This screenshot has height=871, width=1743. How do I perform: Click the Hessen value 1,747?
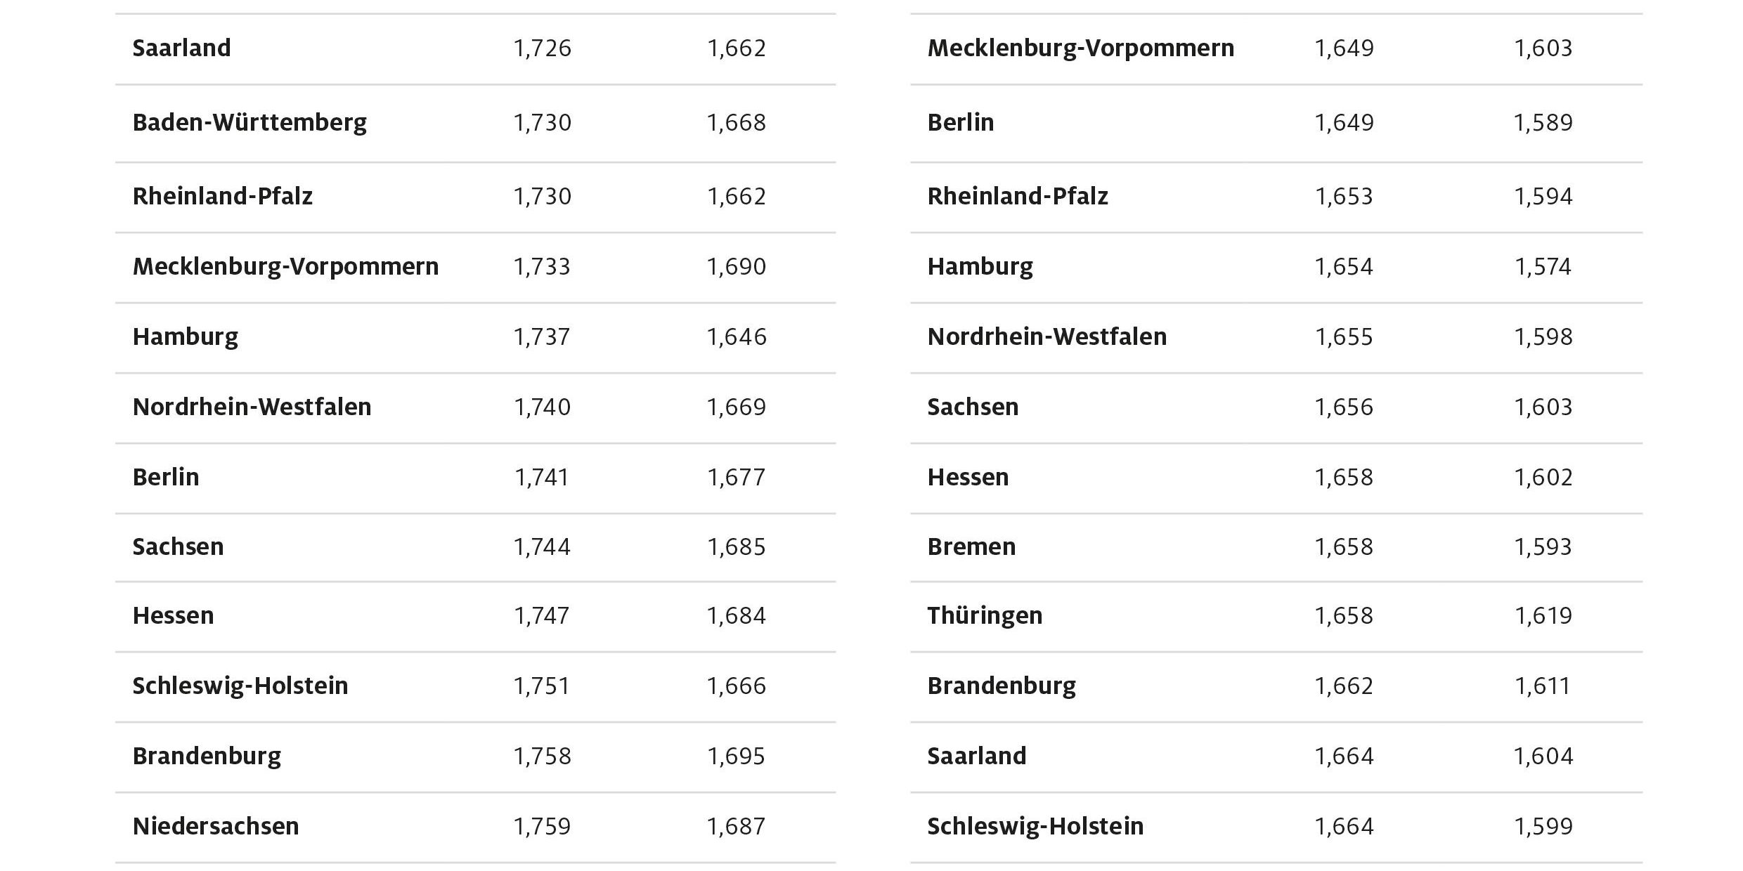(542, 615)
